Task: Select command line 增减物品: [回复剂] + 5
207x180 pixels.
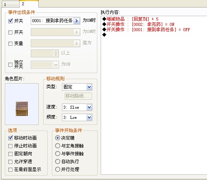Action: coord(130,19)
